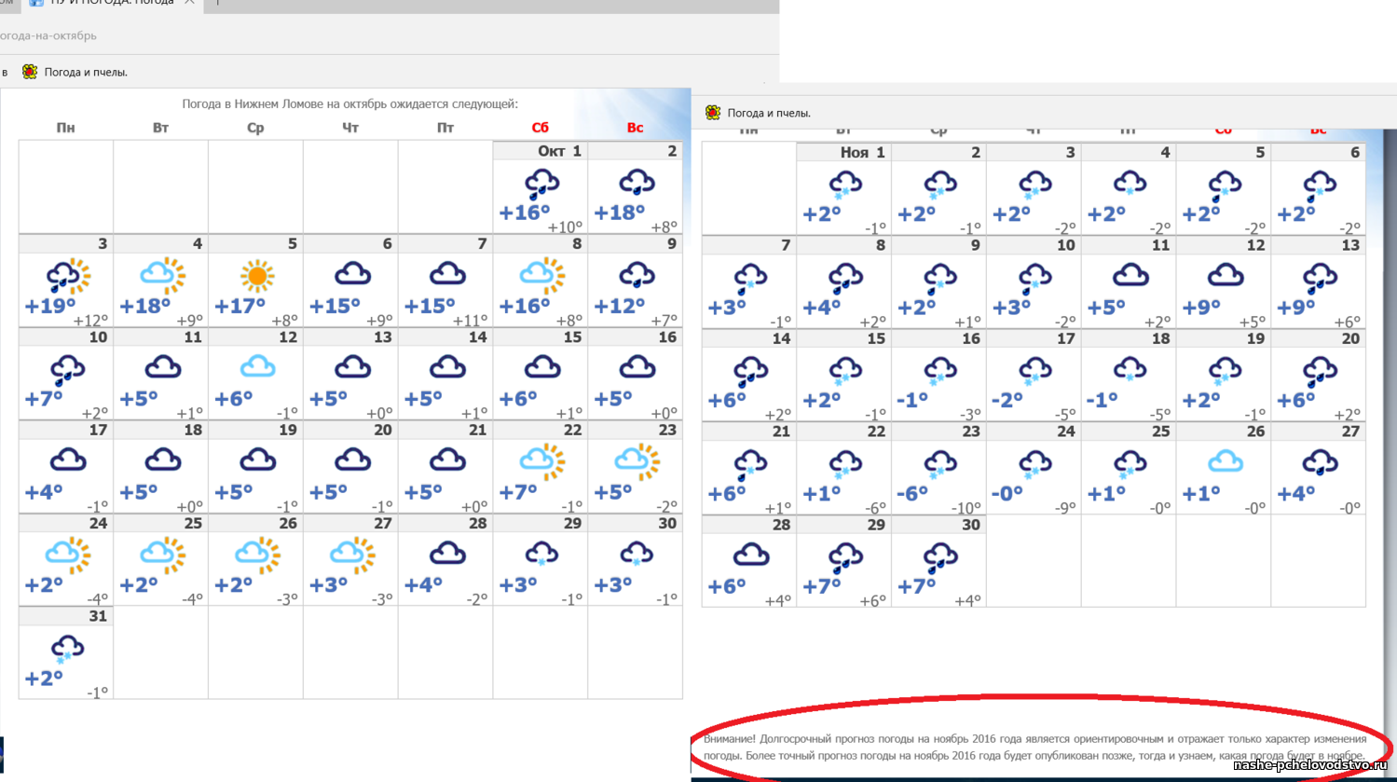This screenshot has height=782, width=1397.
Task: Click the bee icon in the November window bookmark bar
Action: coord(713,113)
